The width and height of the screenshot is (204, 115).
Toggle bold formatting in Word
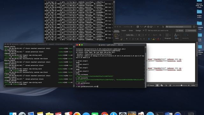tap(127, 39)
